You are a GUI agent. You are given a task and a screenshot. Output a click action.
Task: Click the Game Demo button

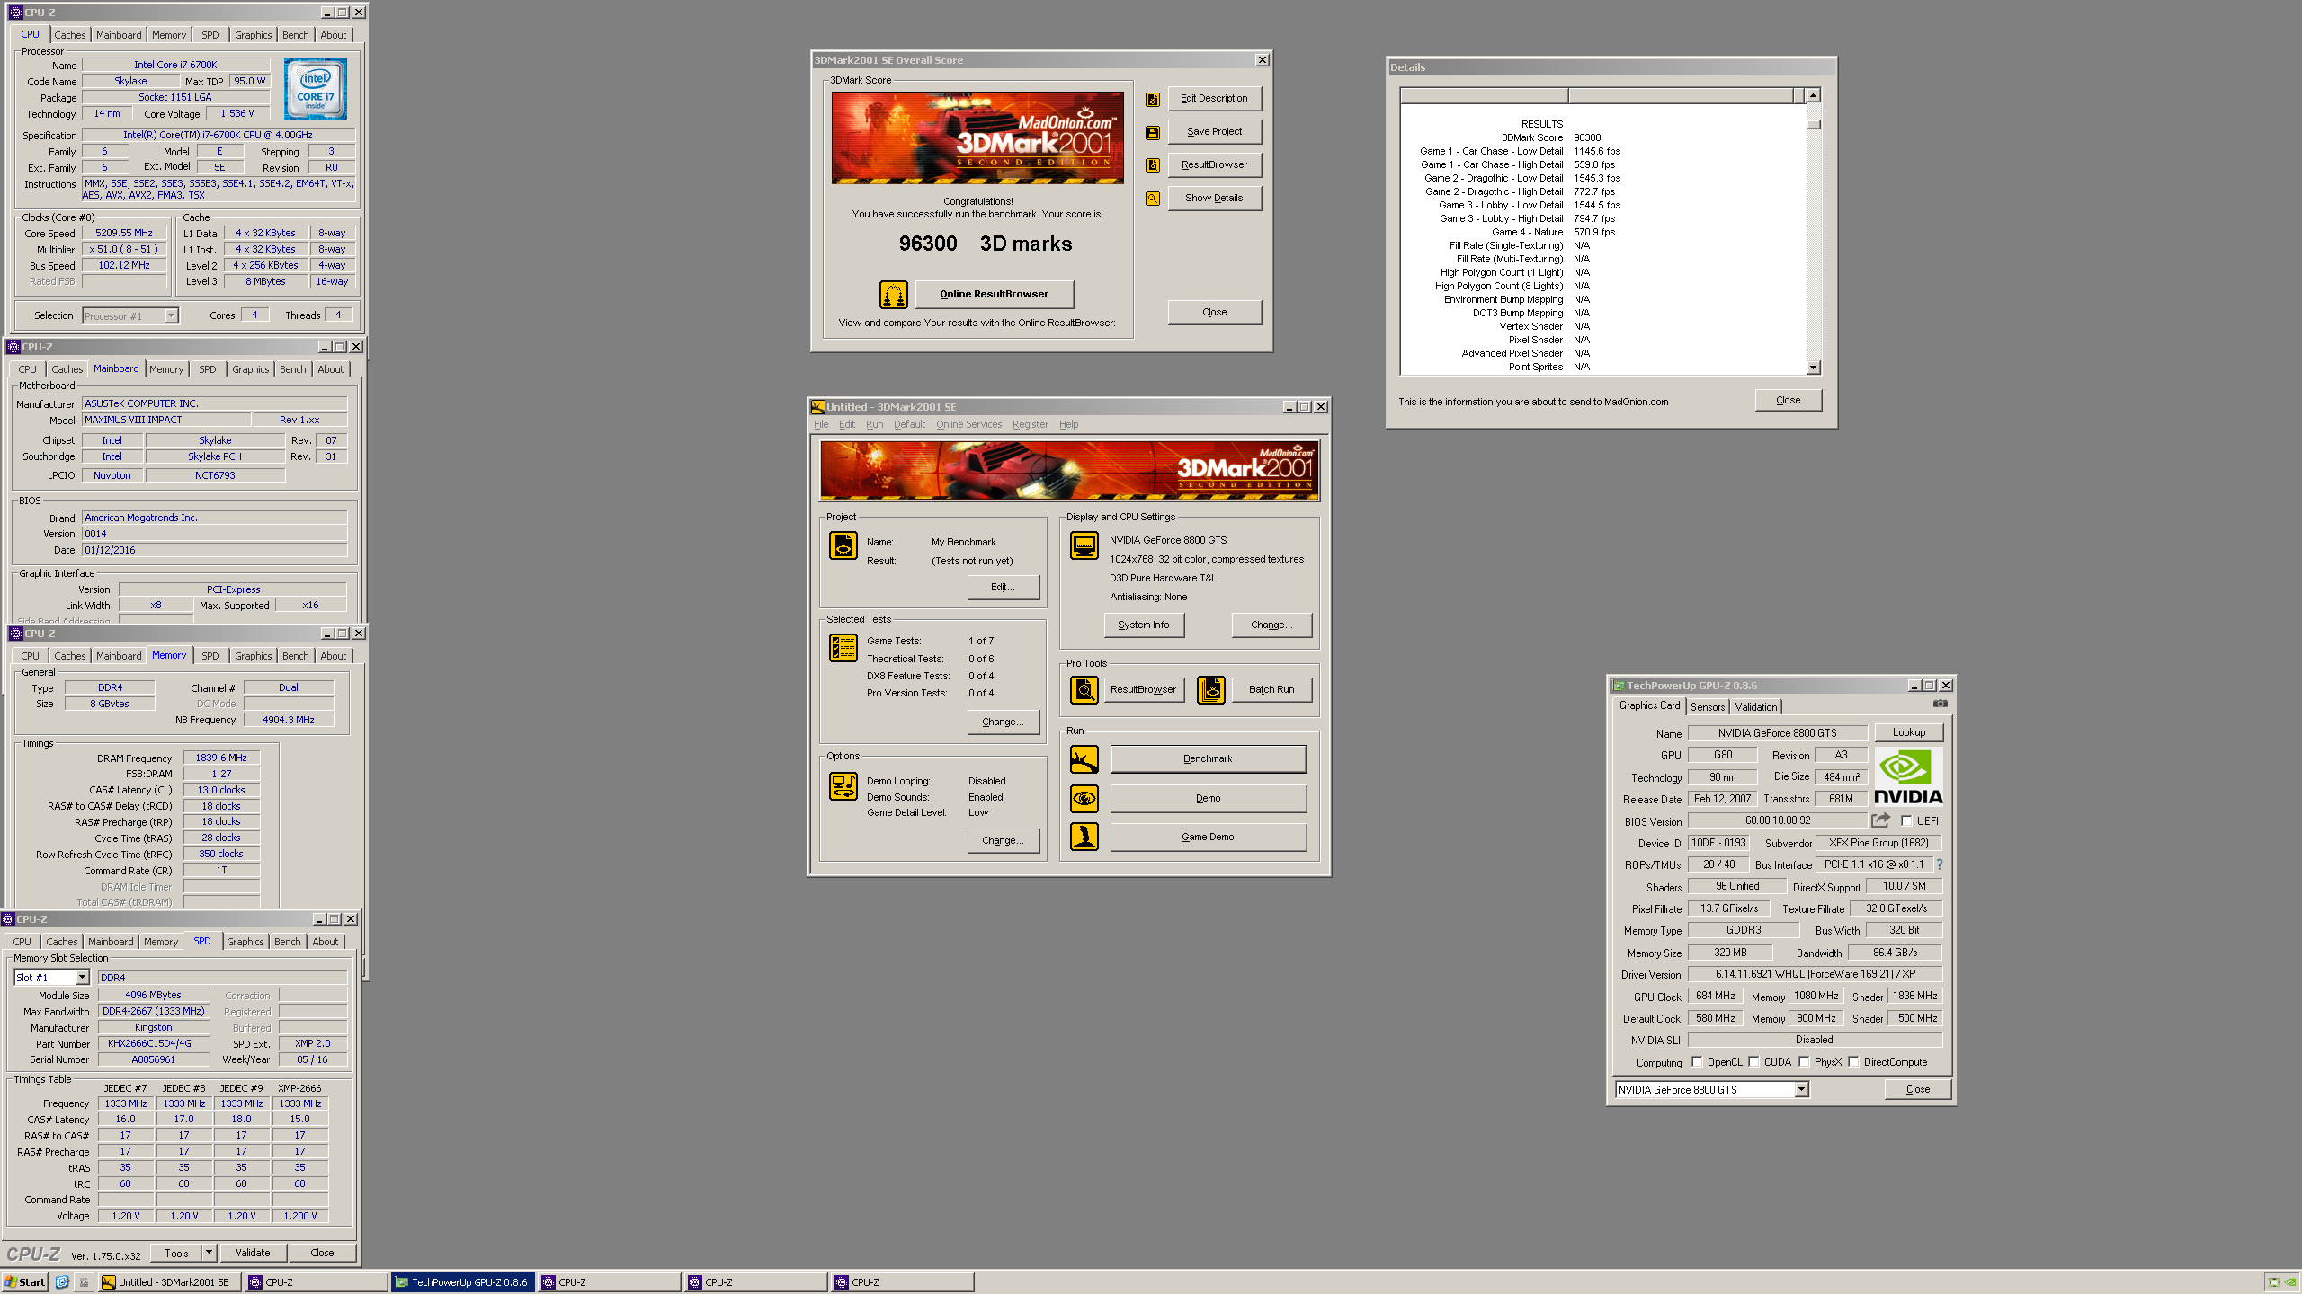(x=1208, y=837)
